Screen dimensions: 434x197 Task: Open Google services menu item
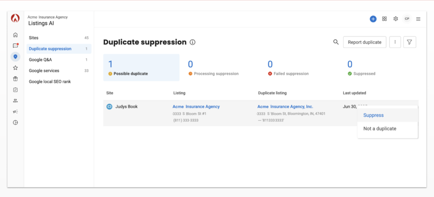(58, 71)
